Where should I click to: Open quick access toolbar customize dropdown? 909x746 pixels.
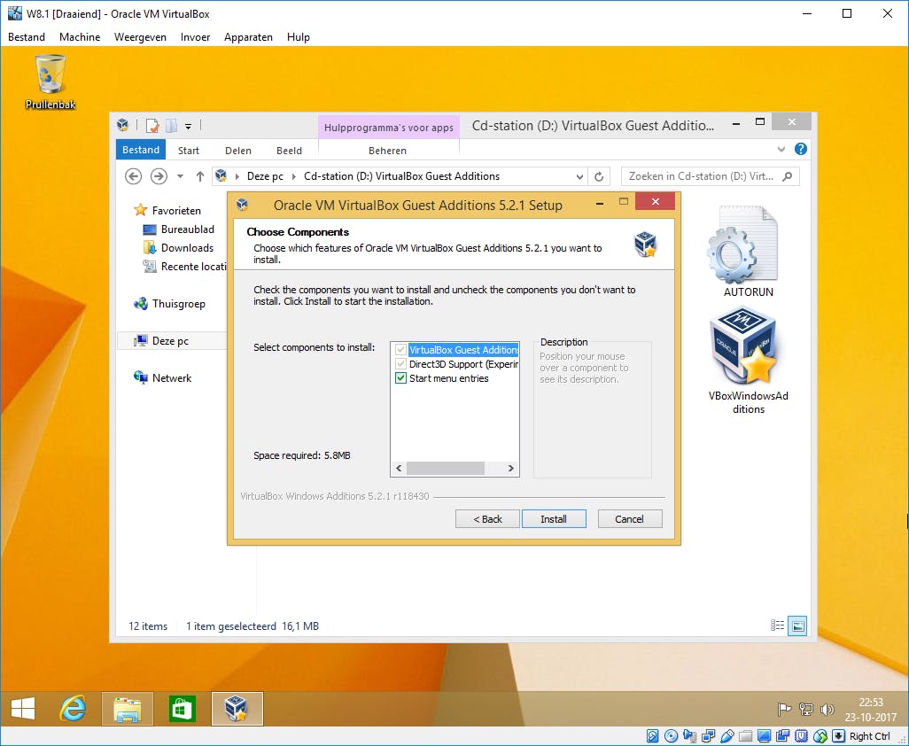(x=189, y=126)
